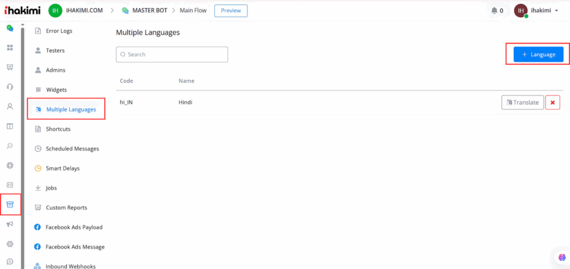This screenshot has height=269, width=570.
Task: Delete Hindi language with red X
Action: click(552, 102)
